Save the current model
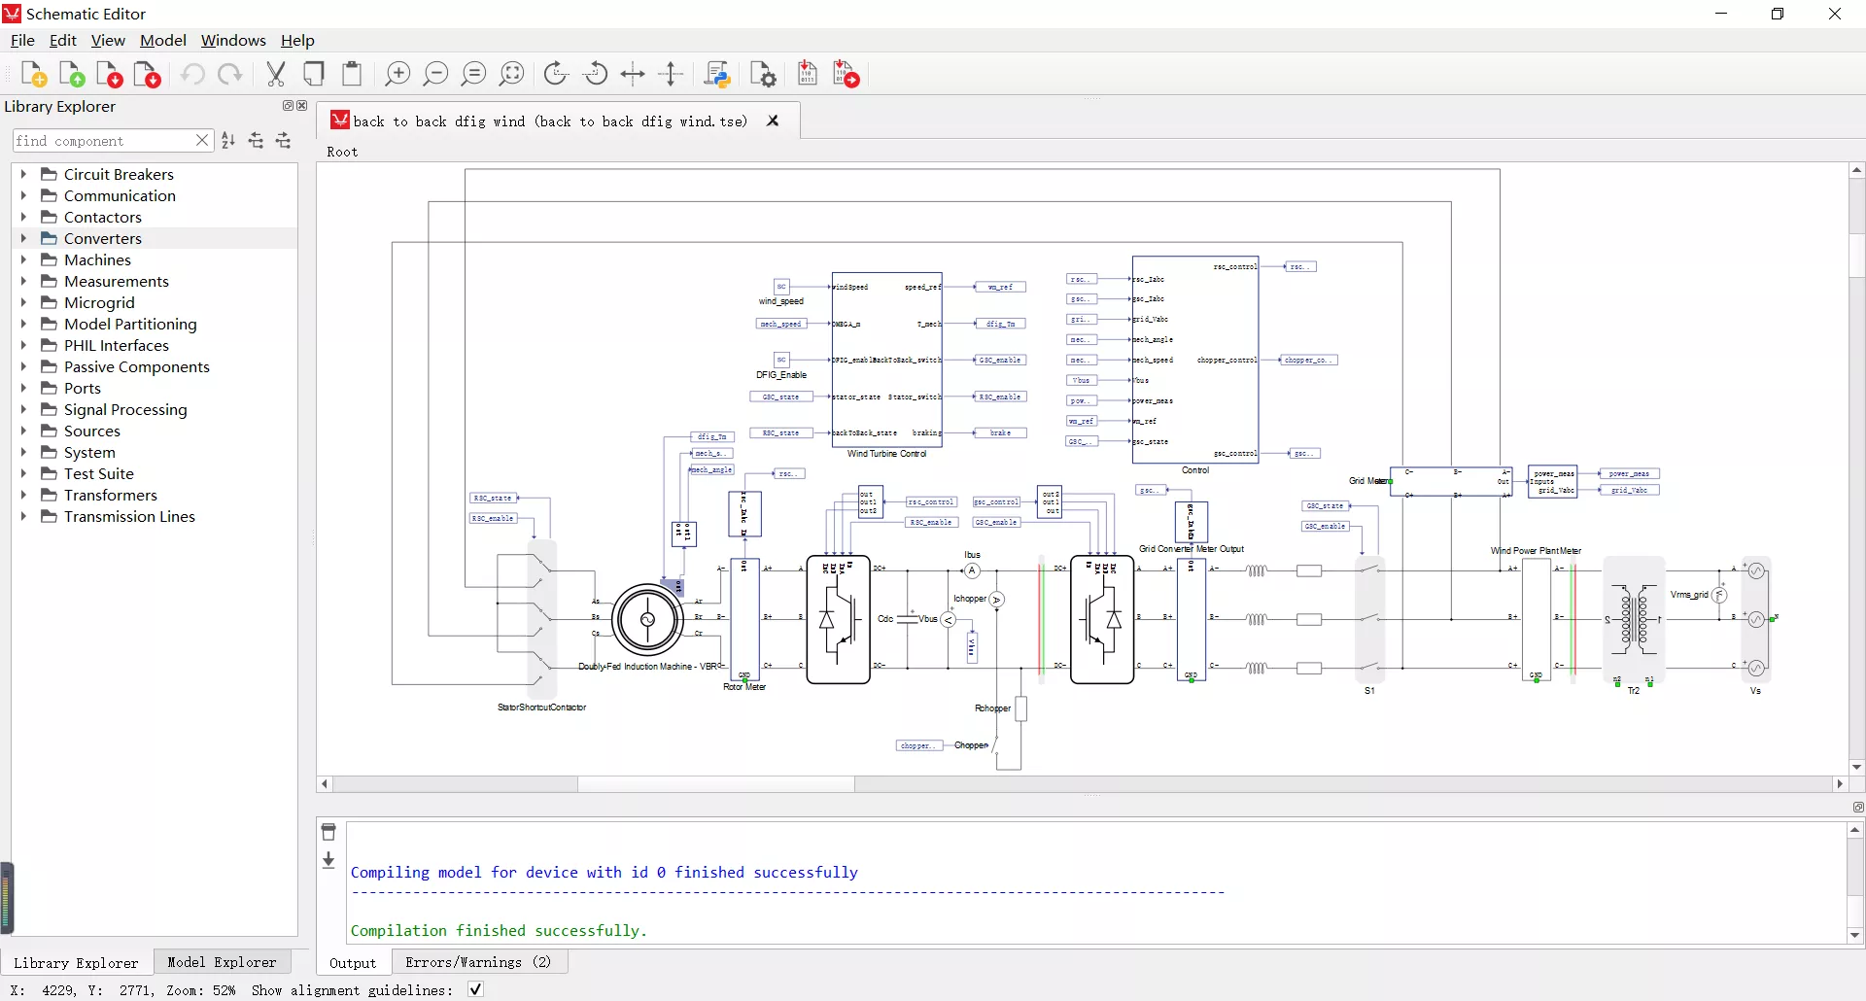Screen dimensions: 1866x1001 pos(110,75)
